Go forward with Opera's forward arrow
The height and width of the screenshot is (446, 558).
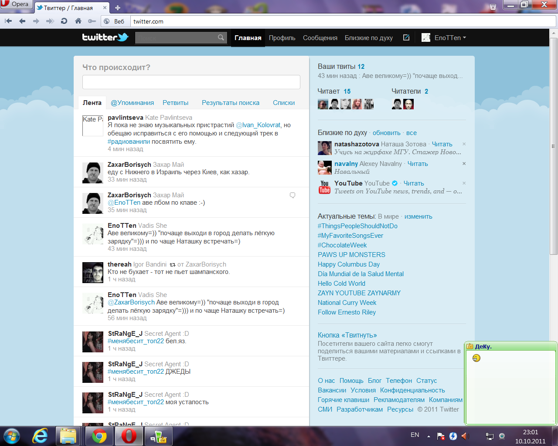36,21
